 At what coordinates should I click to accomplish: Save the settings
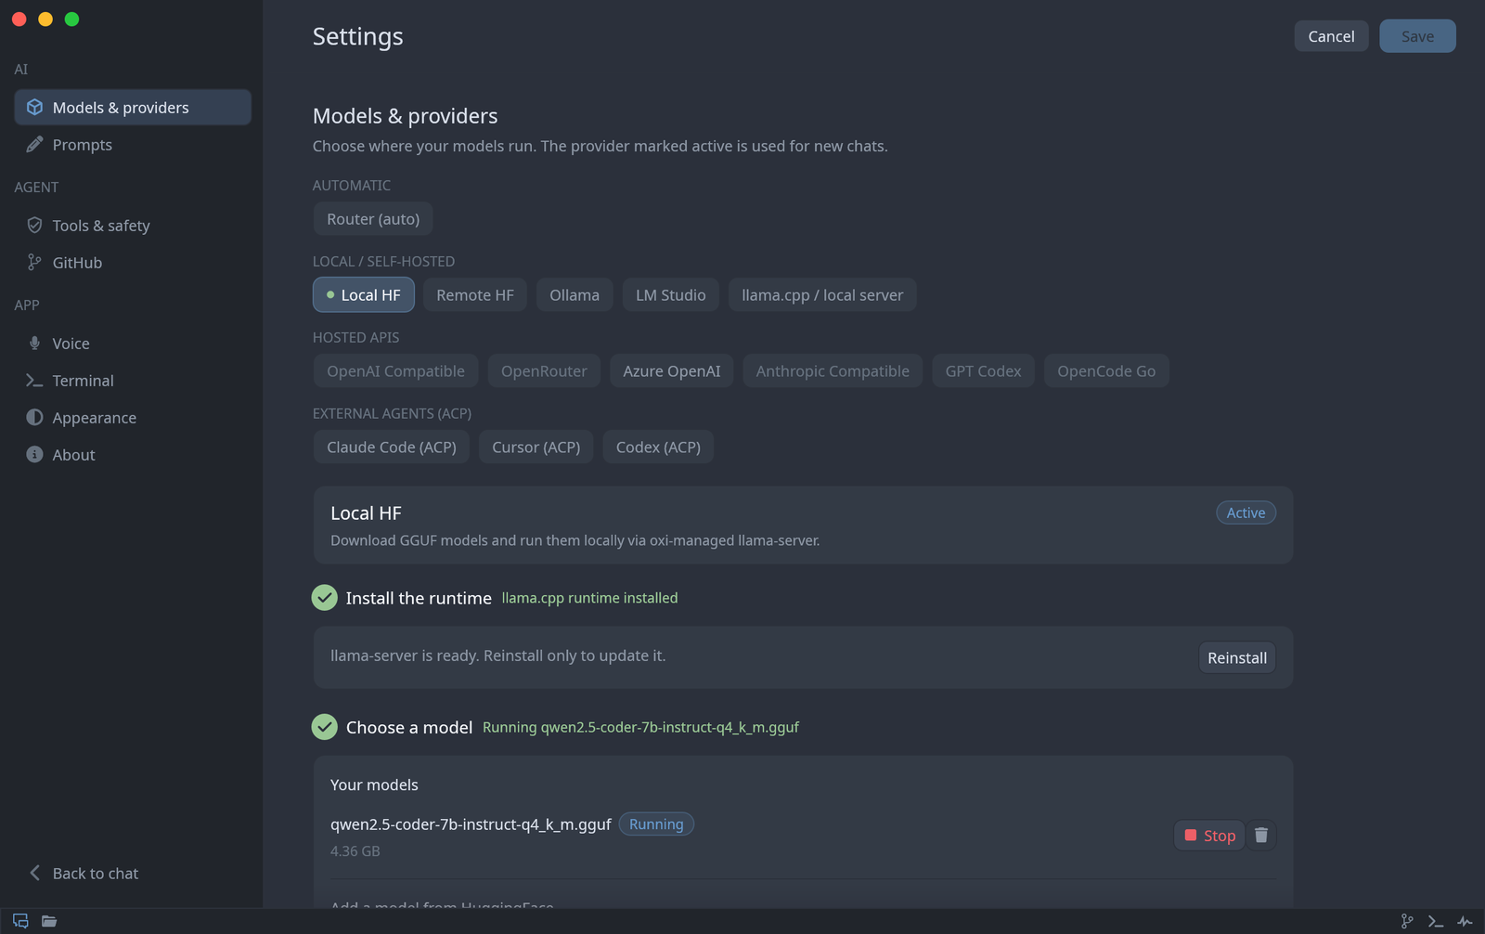1417,36
